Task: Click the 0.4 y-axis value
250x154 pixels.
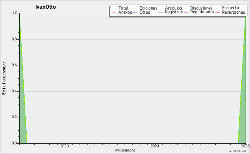Action: point(14,91)
